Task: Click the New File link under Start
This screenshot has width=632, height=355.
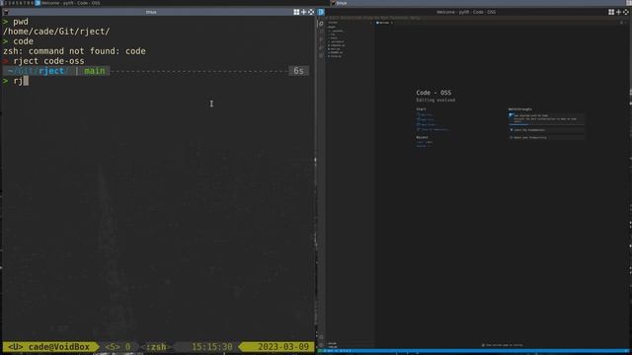Action: coord(425,114)
